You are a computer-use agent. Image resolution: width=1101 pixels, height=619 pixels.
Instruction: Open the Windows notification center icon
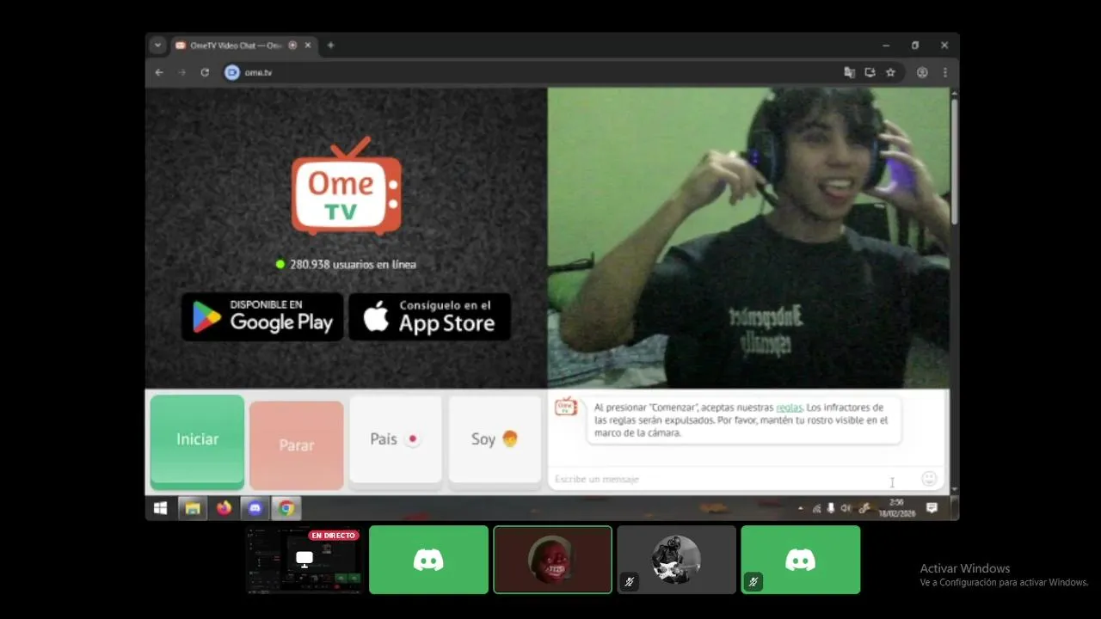(932, 508)
